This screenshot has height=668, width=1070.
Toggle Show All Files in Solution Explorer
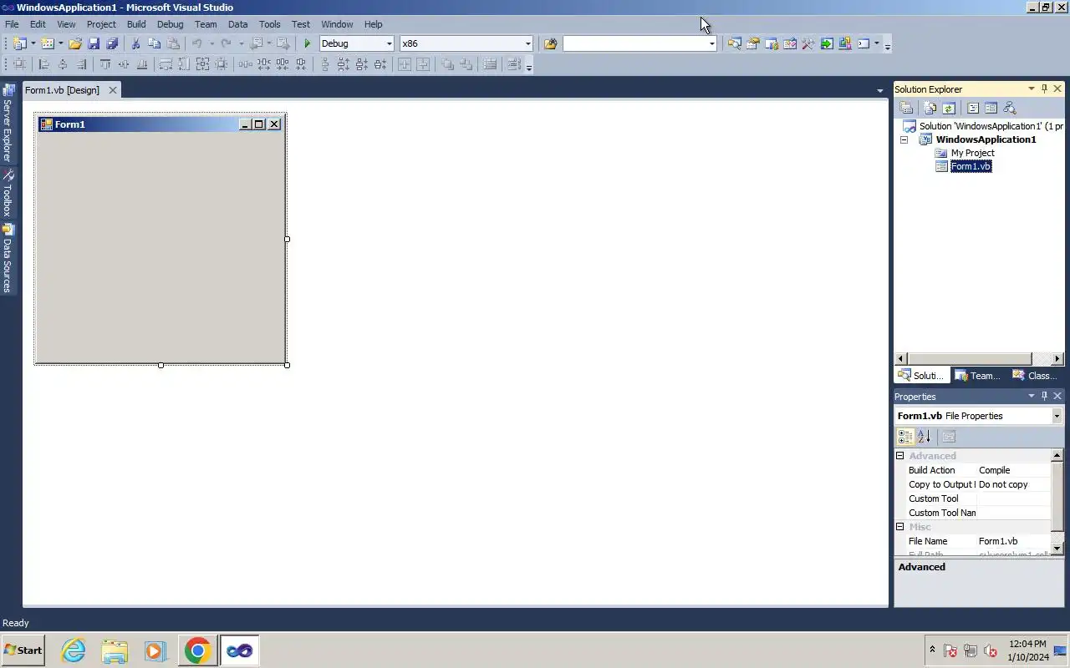pyautogui.click(x=930, y=108)
